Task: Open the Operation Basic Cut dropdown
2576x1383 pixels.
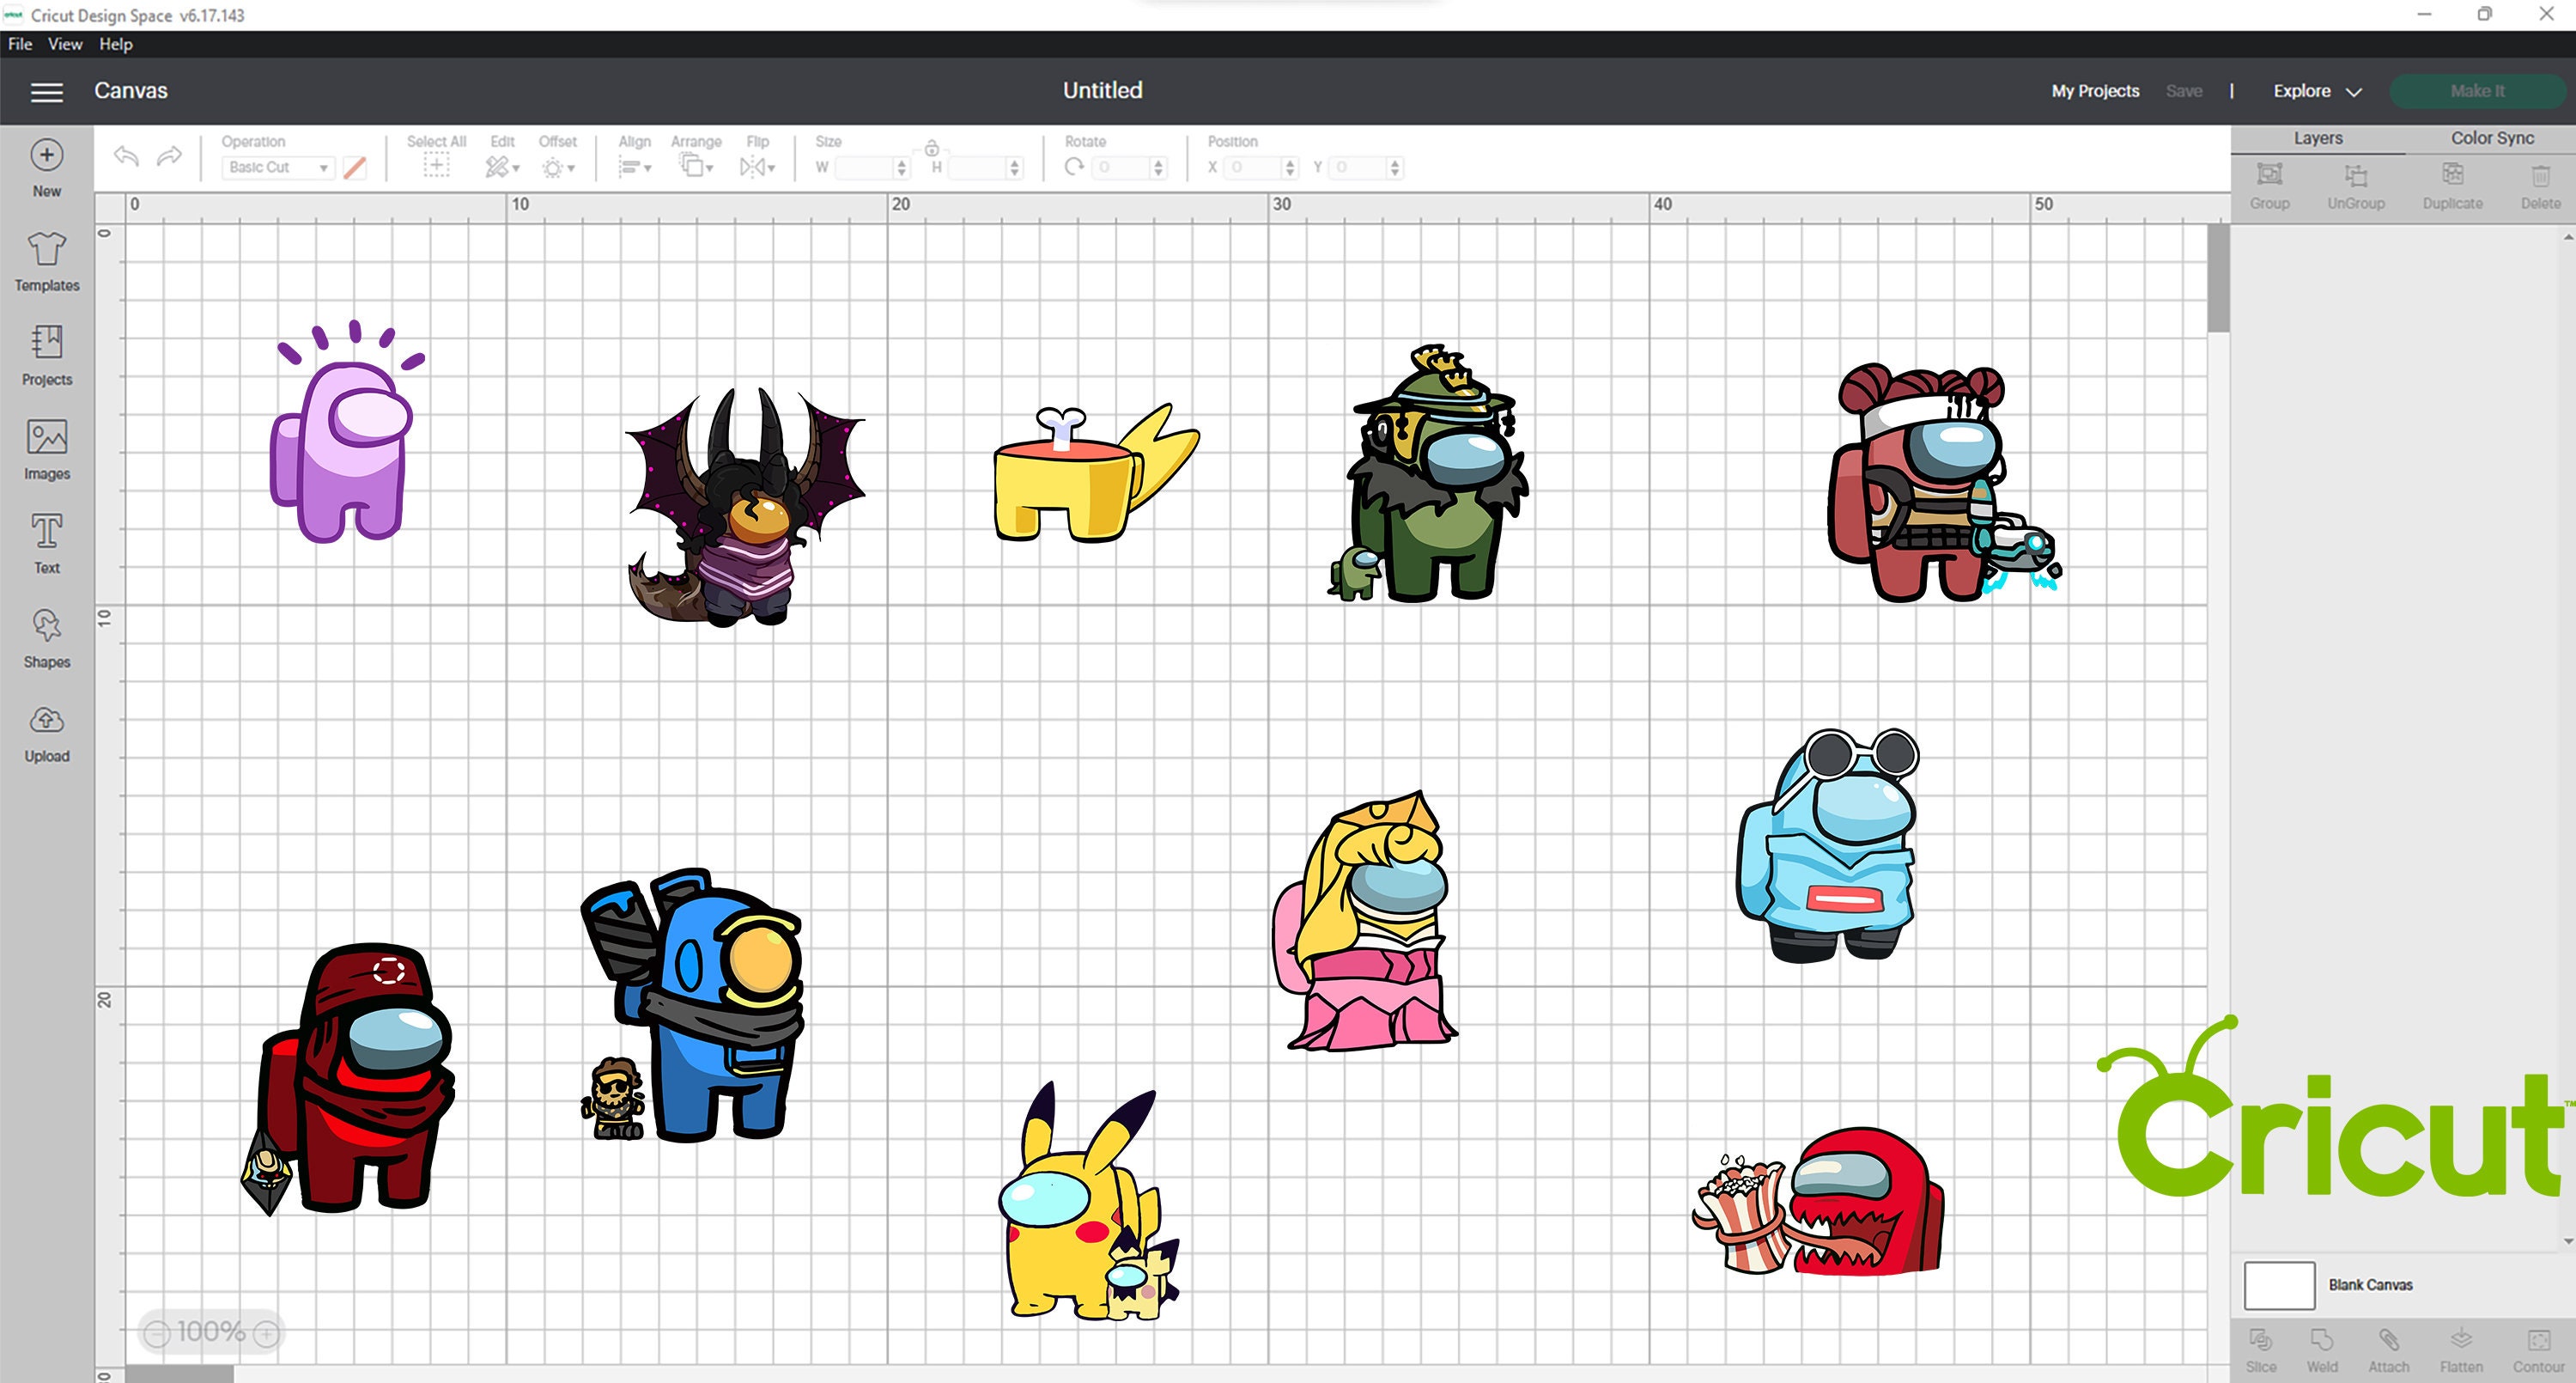Action: 277,168
